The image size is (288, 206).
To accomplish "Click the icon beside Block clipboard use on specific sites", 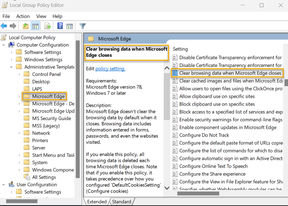I will [x=175, y=104].
